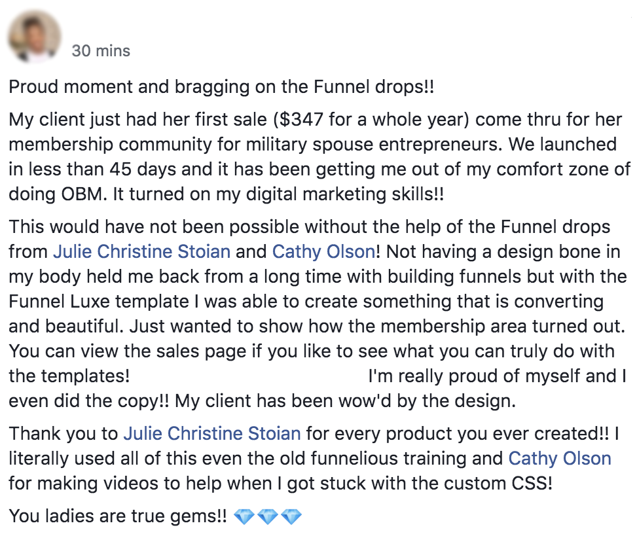Click the blank gap after "the templates!"
This screenshot has height=536, width=637.
(249, 376)
